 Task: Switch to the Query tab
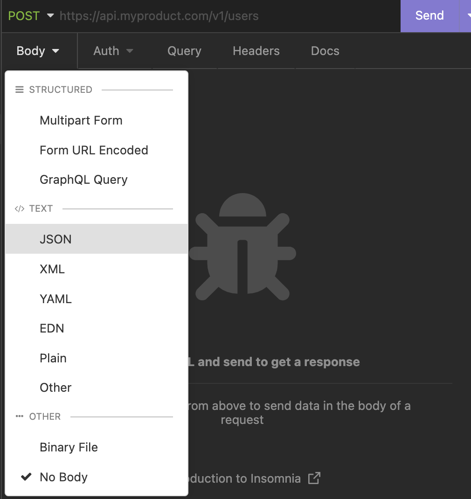tap(184, 51)
